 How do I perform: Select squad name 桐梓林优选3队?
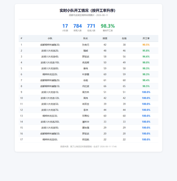(50, 116)
